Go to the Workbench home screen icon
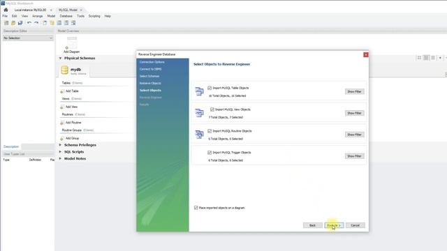Viewport: 447px width, 251px height. coord(6,10)
